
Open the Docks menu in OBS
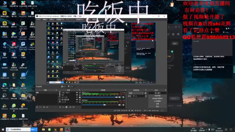coord(60,20)
